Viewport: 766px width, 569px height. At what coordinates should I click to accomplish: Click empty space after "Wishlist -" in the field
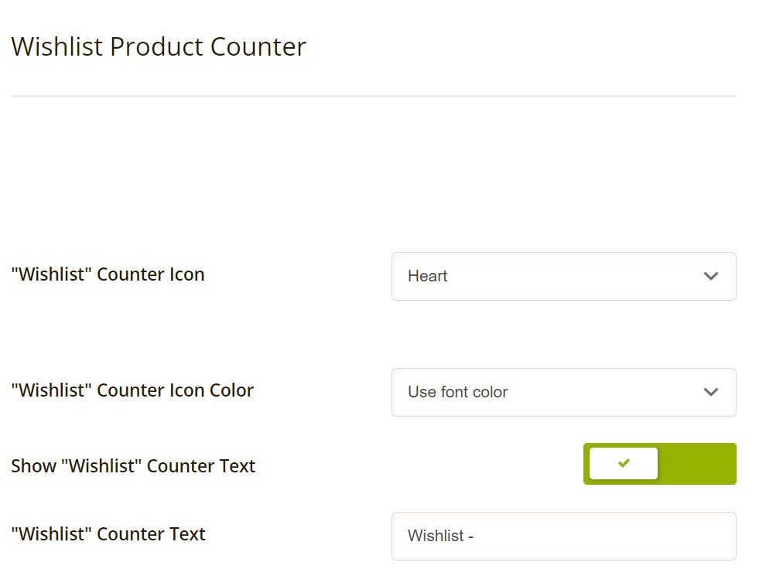pyautogui.click(x=601, y=536)
